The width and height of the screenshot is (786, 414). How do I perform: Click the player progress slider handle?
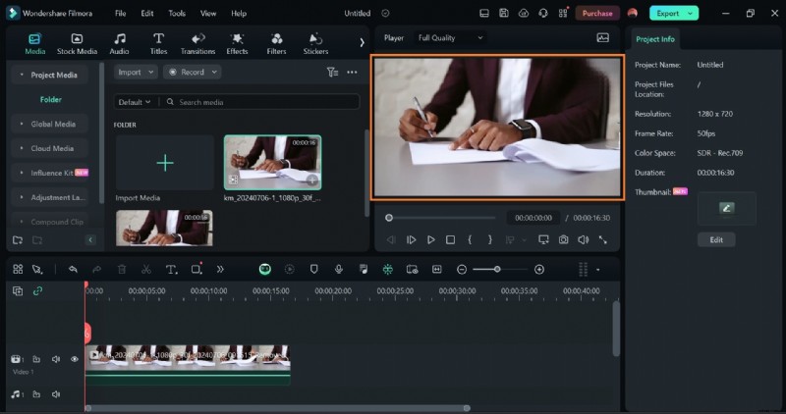click(389, 218)
